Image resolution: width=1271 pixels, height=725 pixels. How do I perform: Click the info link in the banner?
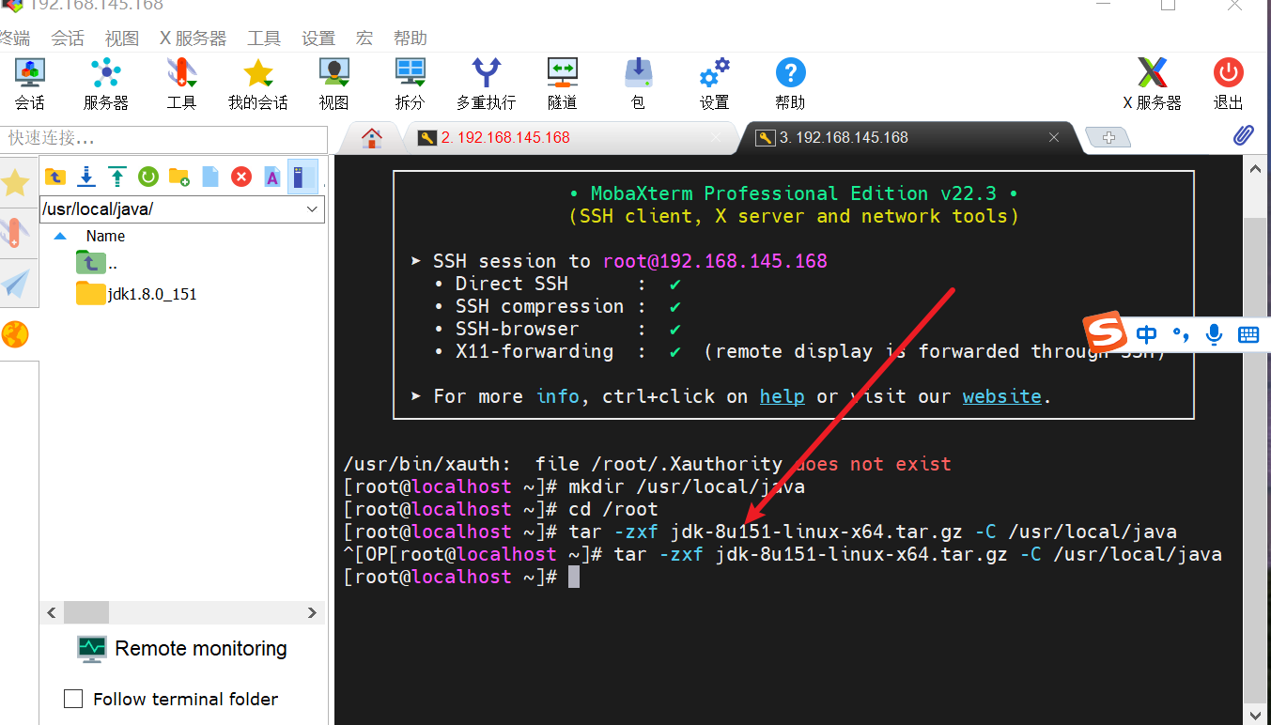(x=558, y=396)
